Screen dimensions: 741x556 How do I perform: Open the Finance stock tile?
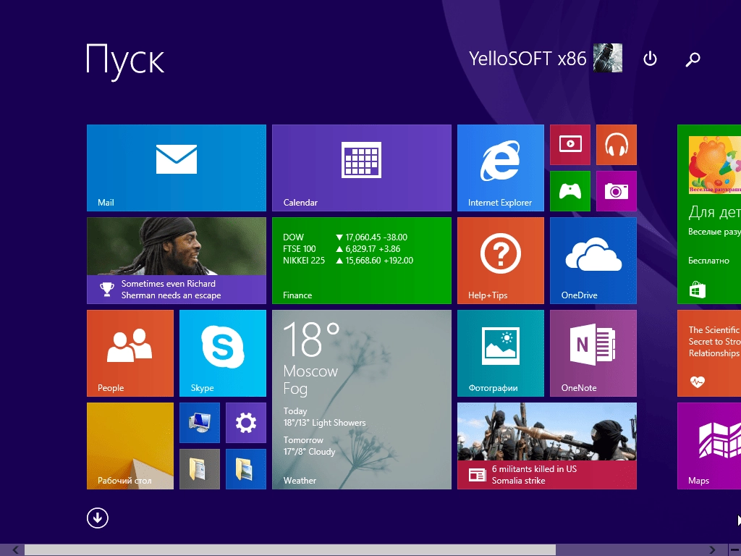click(x=362, y=261)
